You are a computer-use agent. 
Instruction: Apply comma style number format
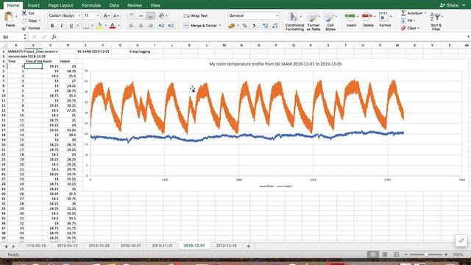coord(254,26)
